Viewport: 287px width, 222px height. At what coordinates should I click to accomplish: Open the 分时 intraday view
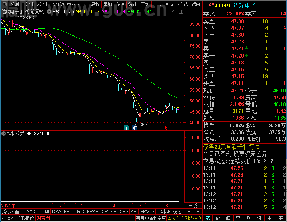point(15,4)
